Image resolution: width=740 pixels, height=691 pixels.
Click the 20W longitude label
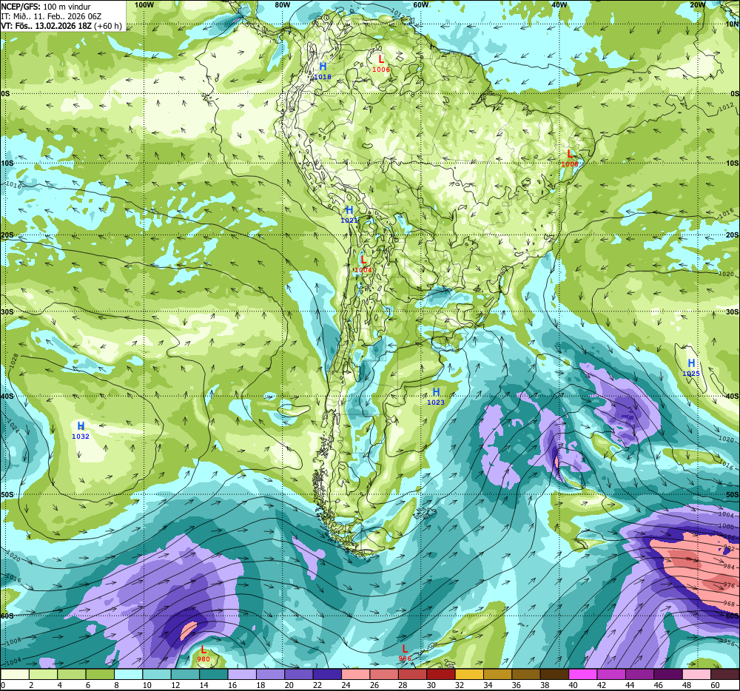pyautogui.click(x=697, y=4)
